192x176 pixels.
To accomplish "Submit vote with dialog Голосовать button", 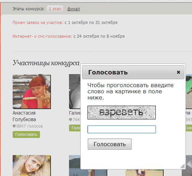I will (x=110, y=144).
